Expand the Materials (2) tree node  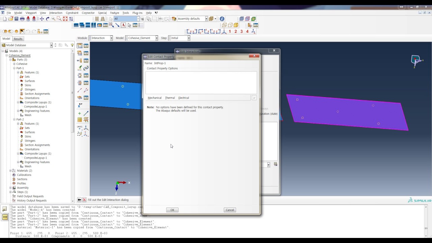pyautogui.click(x=10, y=171)
